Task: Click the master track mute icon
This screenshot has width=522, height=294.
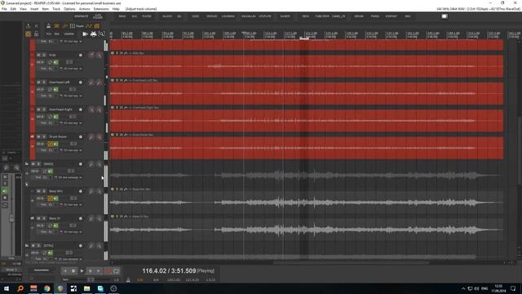Action: (x=5, y=176)
